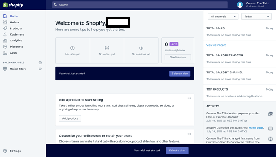Open Add a product card options menu

189,98
